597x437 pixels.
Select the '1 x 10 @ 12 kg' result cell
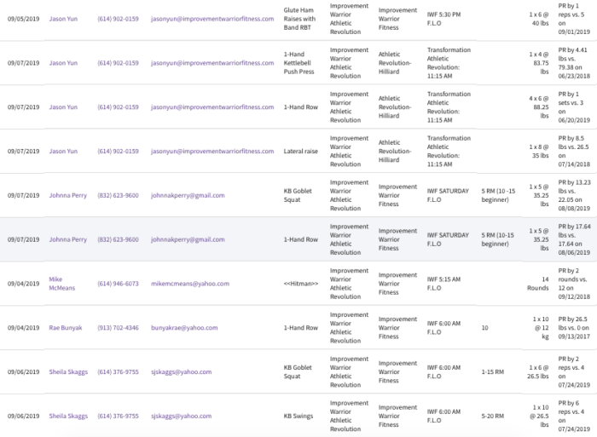pos(540,327)
